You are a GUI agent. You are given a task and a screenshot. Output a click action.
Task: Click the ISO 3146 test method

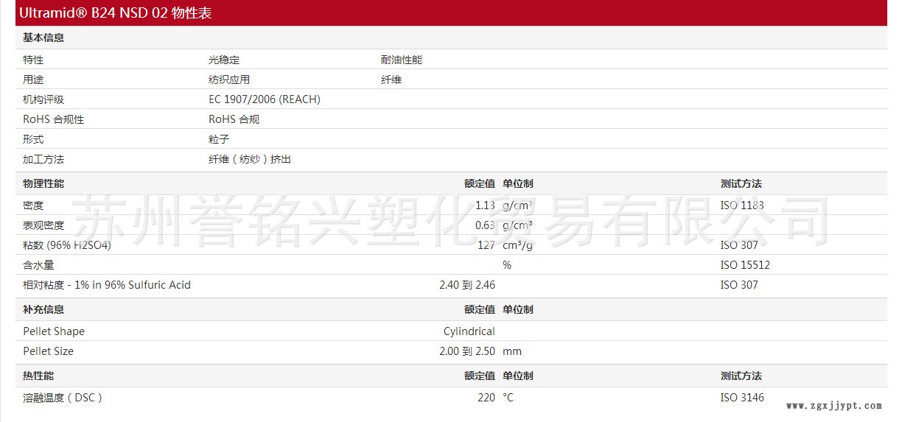(741, 398)
